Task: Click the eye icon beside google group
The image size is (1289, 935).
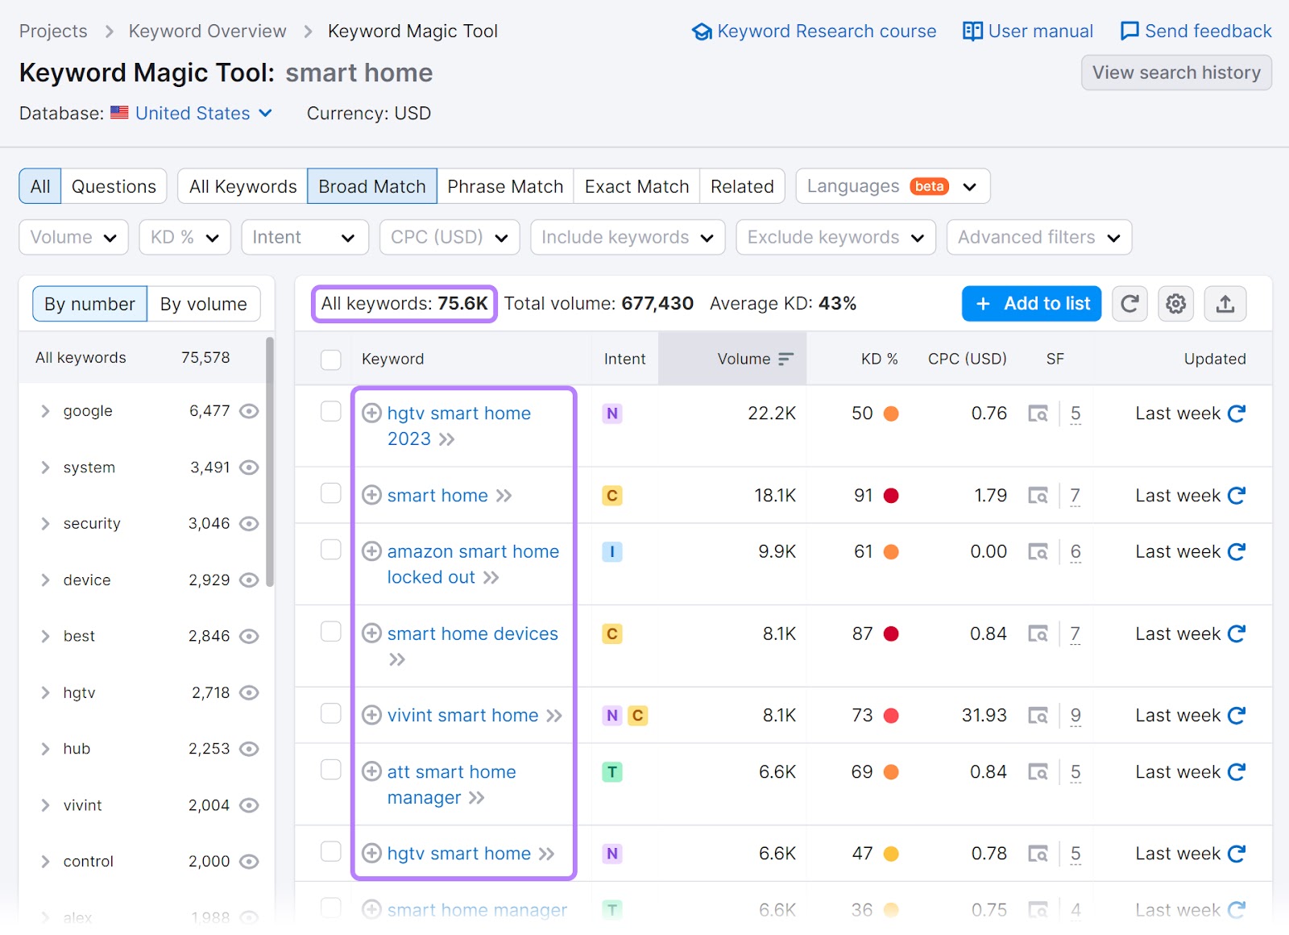Action: (249, 411)
